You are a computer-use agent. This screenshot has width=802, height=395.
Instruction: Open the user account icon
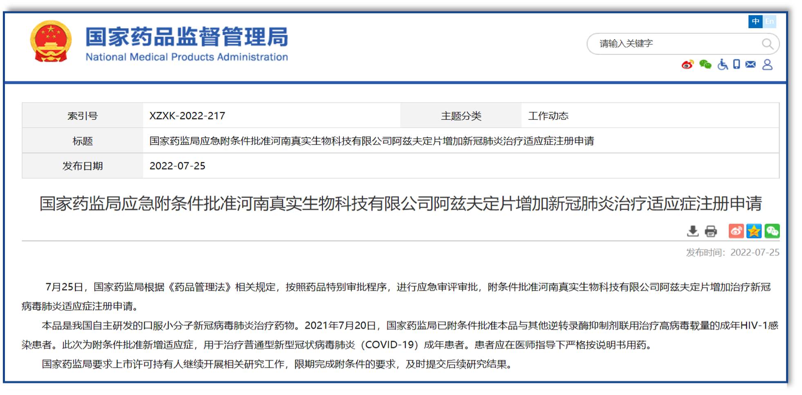click(767, 64)
